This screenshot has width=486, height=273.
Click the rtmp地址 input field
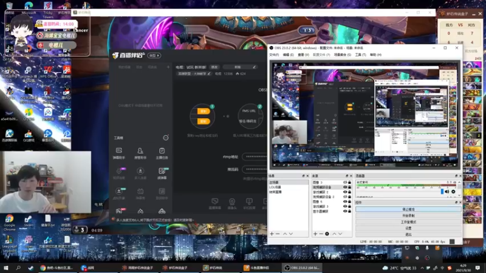pos(255,157)
